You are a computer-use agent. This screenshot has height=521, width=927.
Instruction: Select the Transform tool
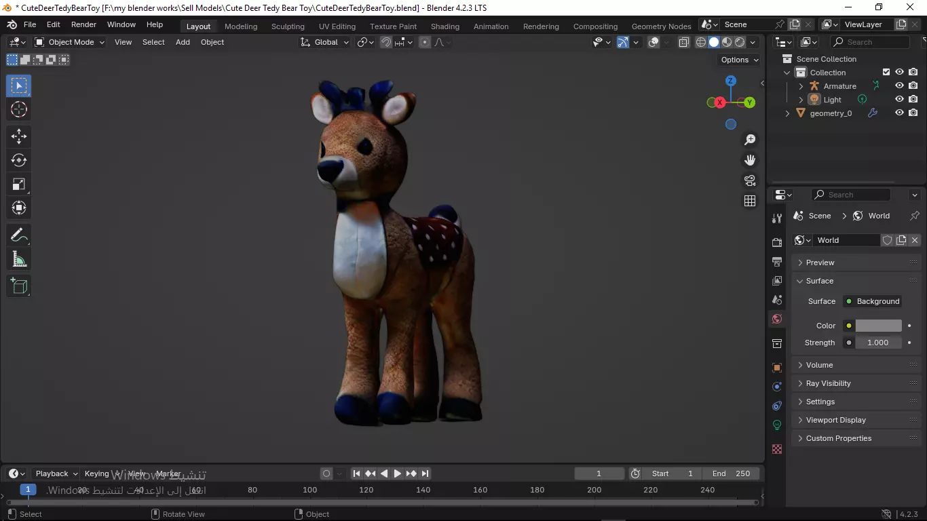click(x=19, y=208)
